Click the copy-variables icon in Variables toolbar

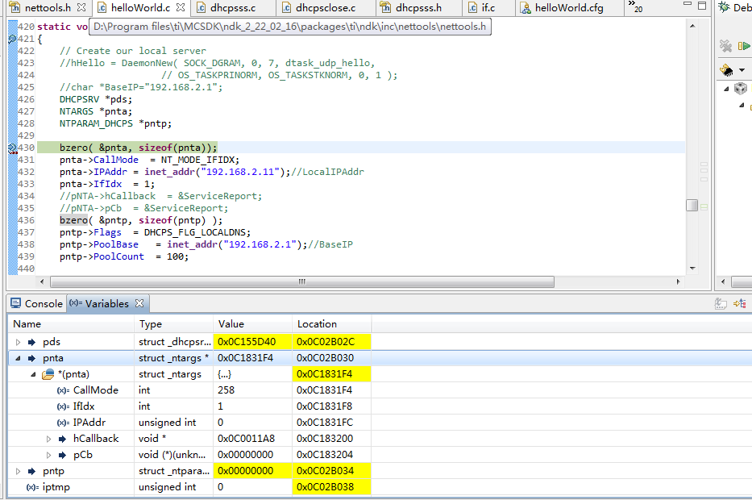[x=720, y=302]
